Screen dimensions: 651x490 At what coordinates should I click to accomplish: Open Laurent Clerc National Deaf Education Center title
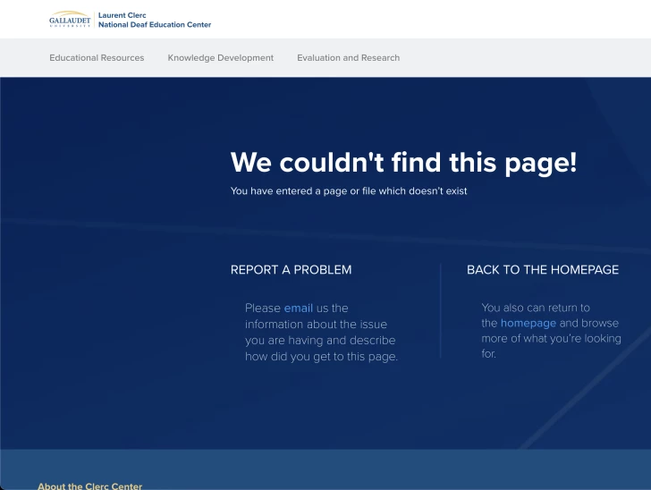[x=154, y=20]
